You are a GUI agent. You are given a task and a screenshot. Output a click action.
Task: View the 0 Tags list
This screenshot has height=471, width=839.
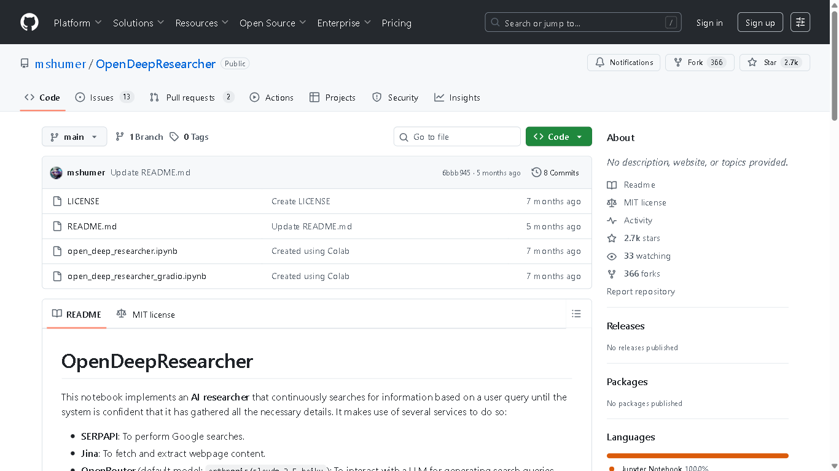click(189, 137)
